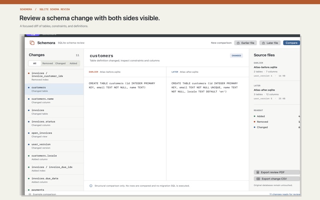Click the Atlas-before.sqlite source file name
Image resolution: width=320 pixels, height=200 pixels.
point(265,67)
